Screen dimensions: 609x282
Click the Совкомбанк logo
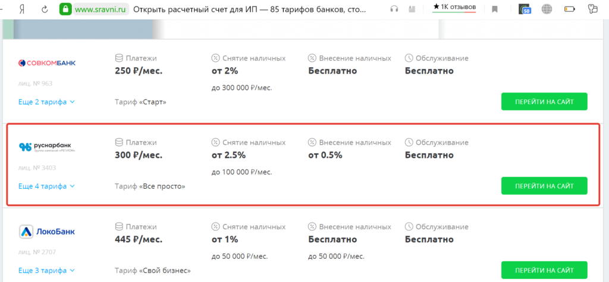point(47,63)
